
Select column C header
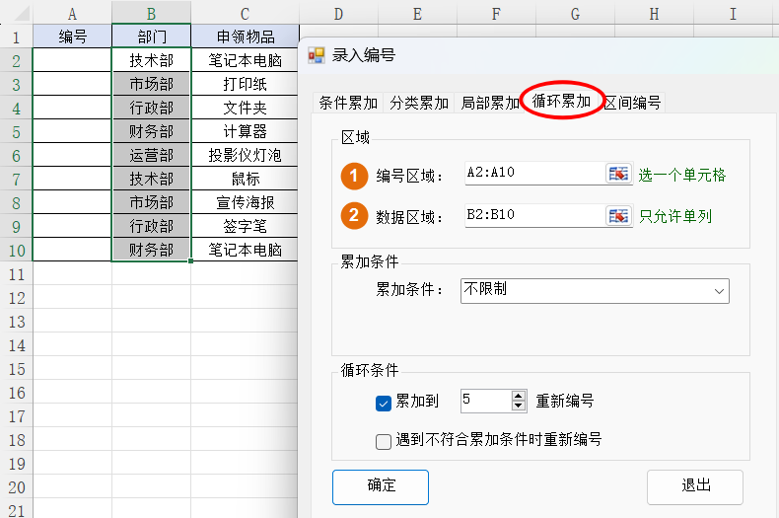tap(245, 13)
